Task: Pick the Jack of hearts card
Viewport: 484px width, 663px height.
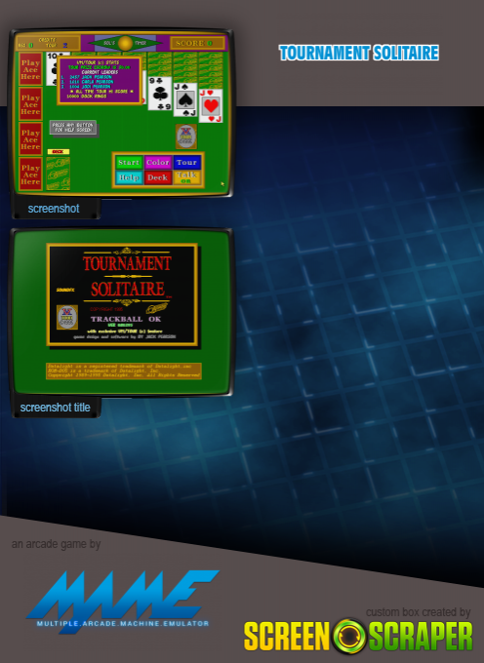Action: pyautogui.click(x=210, y=105)
